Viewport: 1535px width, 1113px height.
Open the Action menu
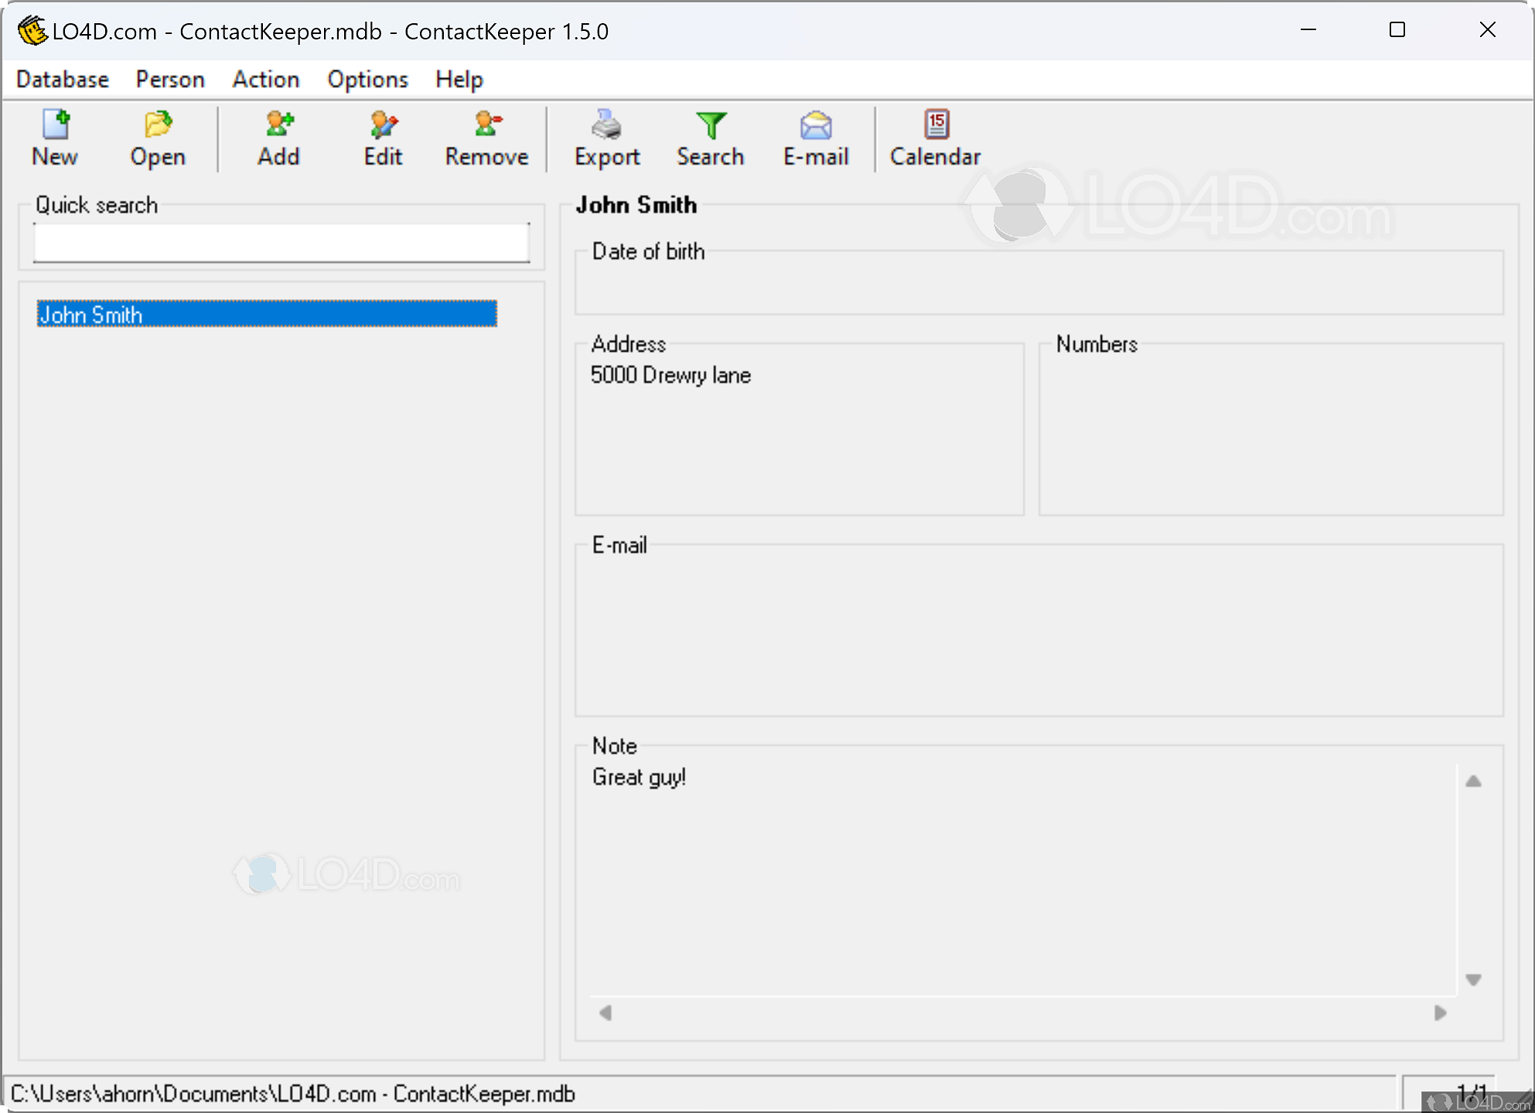(265, 79)
